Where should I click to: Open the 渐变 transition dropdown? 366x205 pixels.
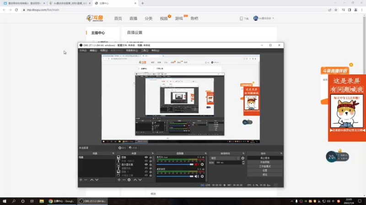225,158
